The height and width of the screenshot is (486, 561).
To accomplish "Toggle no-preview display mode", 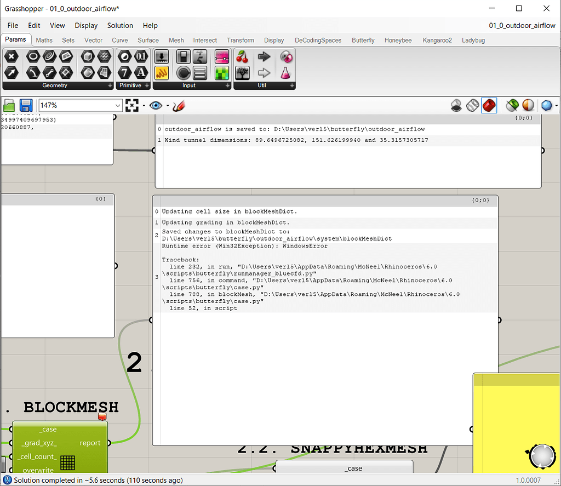I will click(456, 106).
